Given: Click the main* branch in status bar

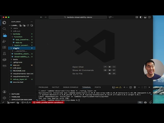Looking at the screenshot, I should point(11,102).
